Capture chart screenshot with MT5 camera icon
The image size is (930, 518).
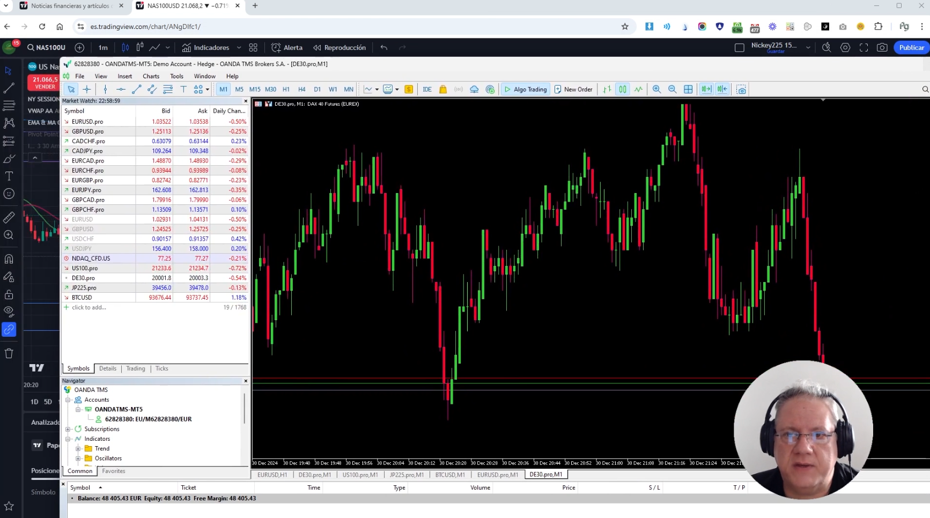pyautogui.click(x=742, y=90)
